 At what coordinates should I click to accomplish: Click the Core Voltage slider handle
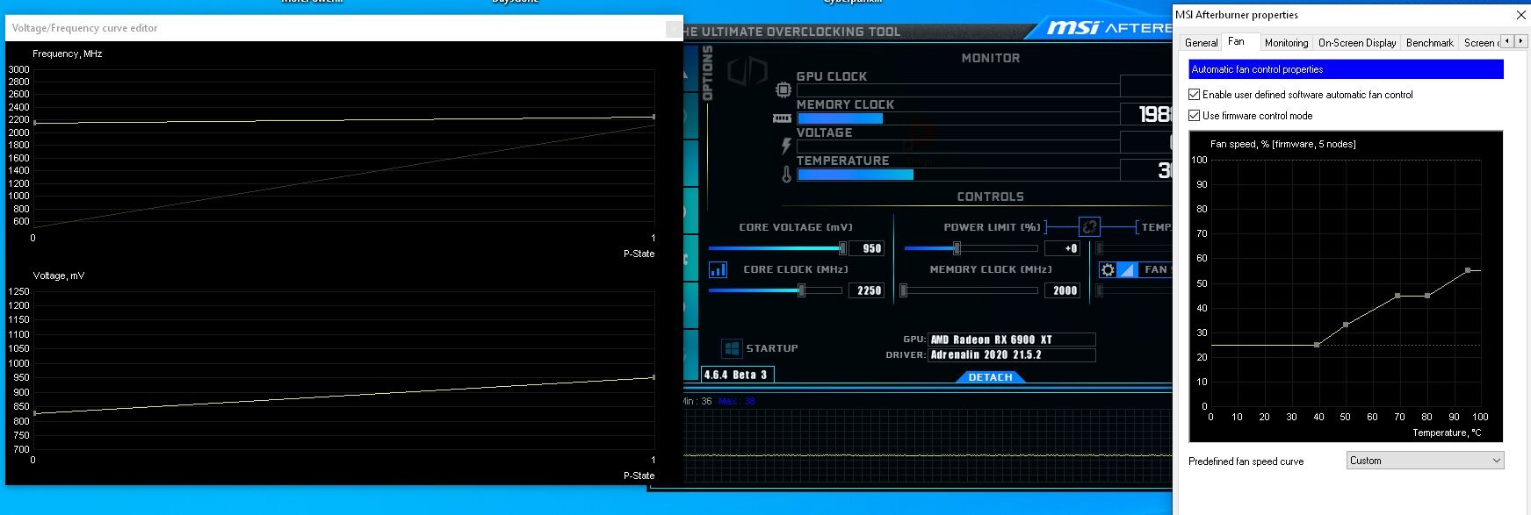coord(842,248)
